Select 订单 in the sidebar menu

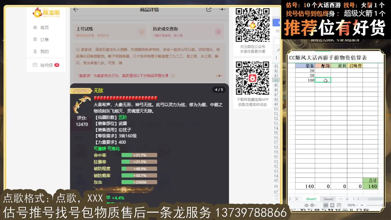tap(44, 39)
